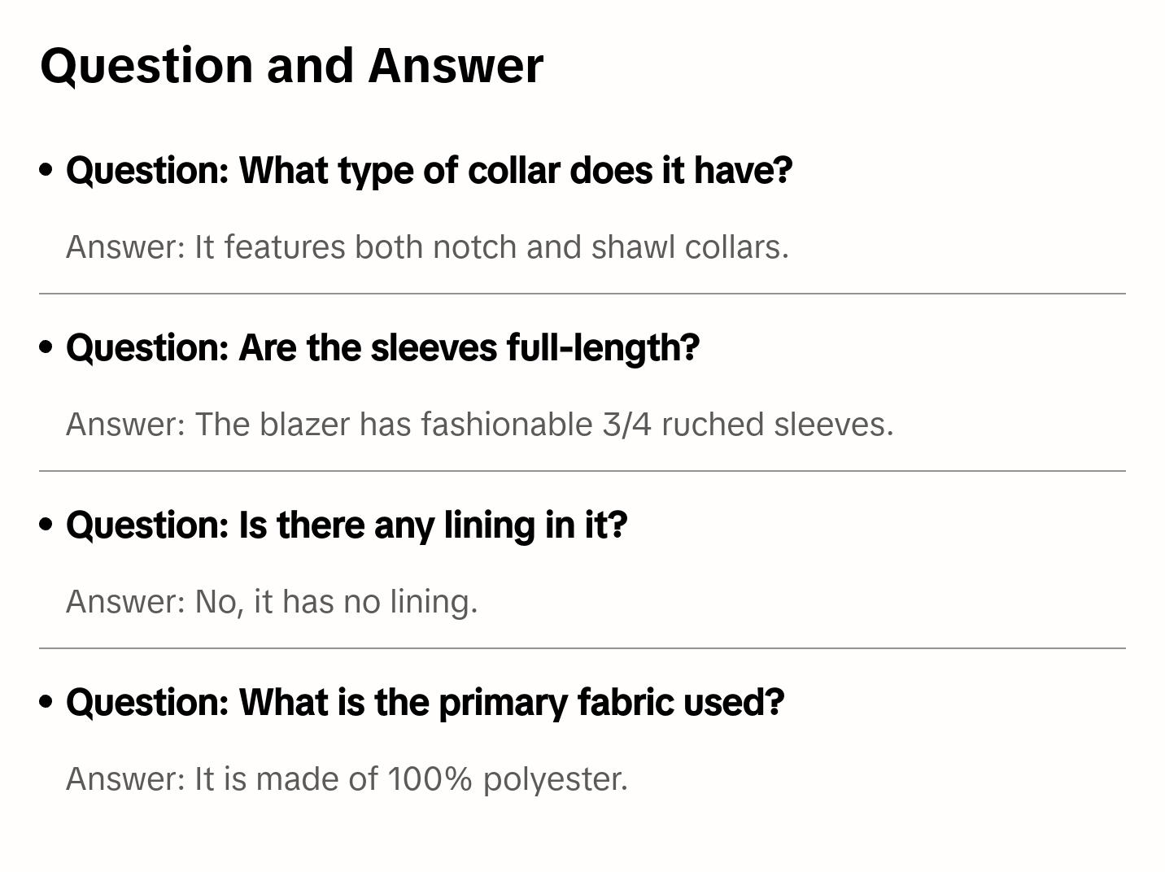Click the "No, it has no lining" answer
This screenshot has width=1165, height=872.
click(272, 602)
